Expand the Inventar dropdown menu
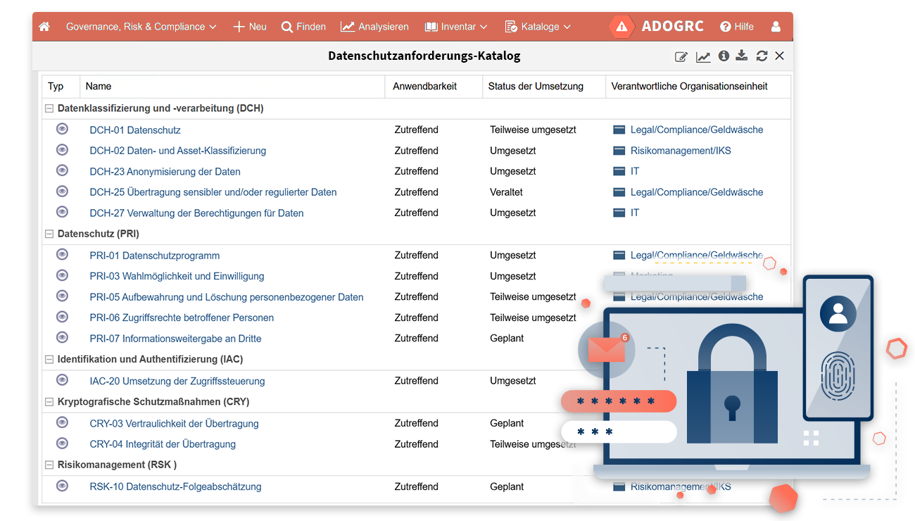Viewport: 915px width, 521px height. pos(456,27)
